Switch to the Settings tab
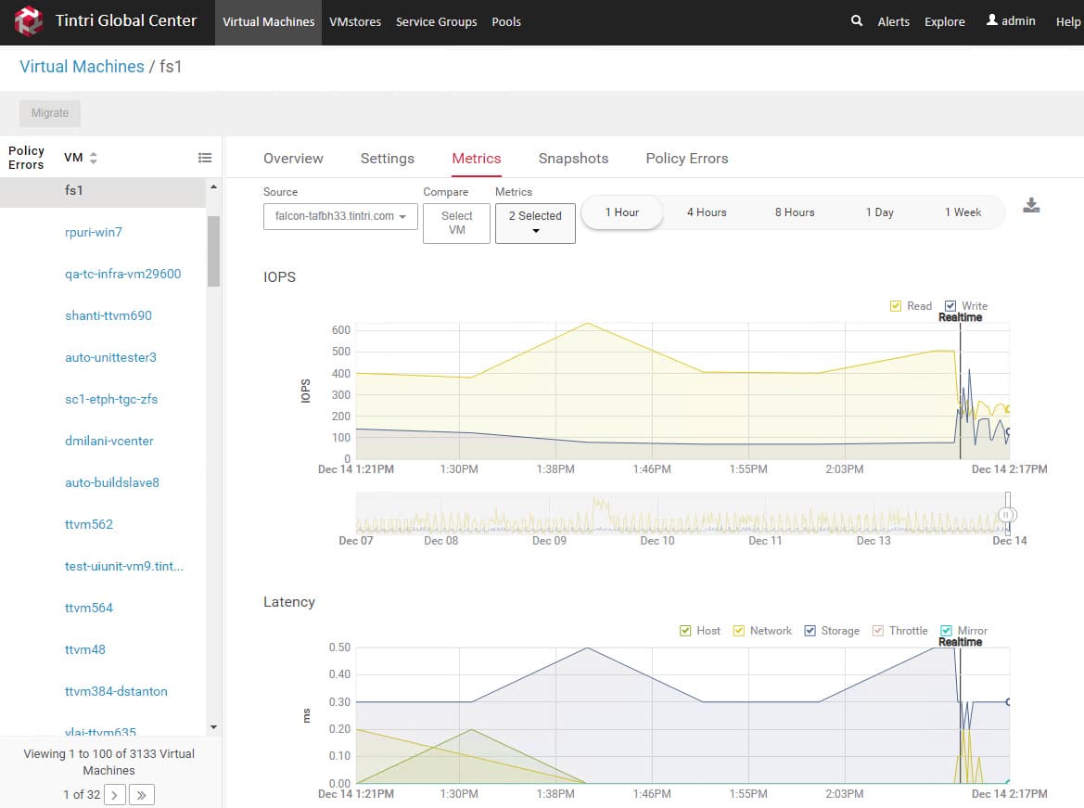The height and width of the screenshot is (808, 1084). pos(388,159)
